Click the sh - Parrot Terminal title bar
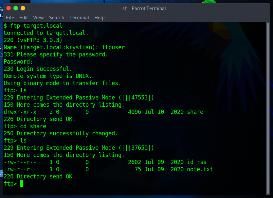 144,8
